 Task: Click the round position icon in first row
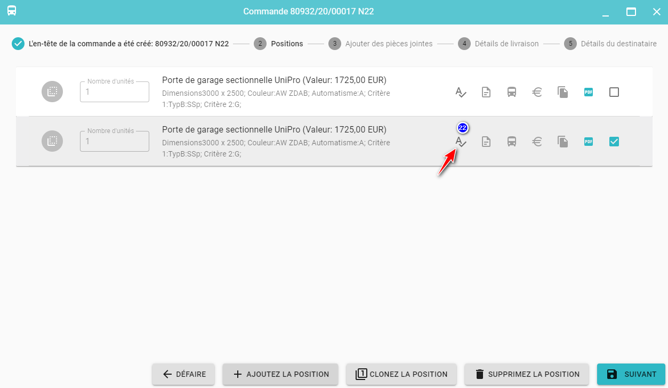coord(52,92)
